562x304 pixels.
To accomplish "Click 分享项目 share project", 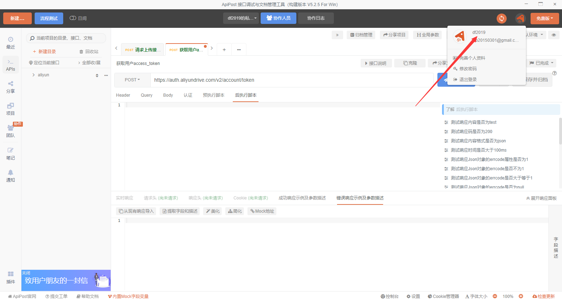I will pyautogui.click(x=395, y=35).
